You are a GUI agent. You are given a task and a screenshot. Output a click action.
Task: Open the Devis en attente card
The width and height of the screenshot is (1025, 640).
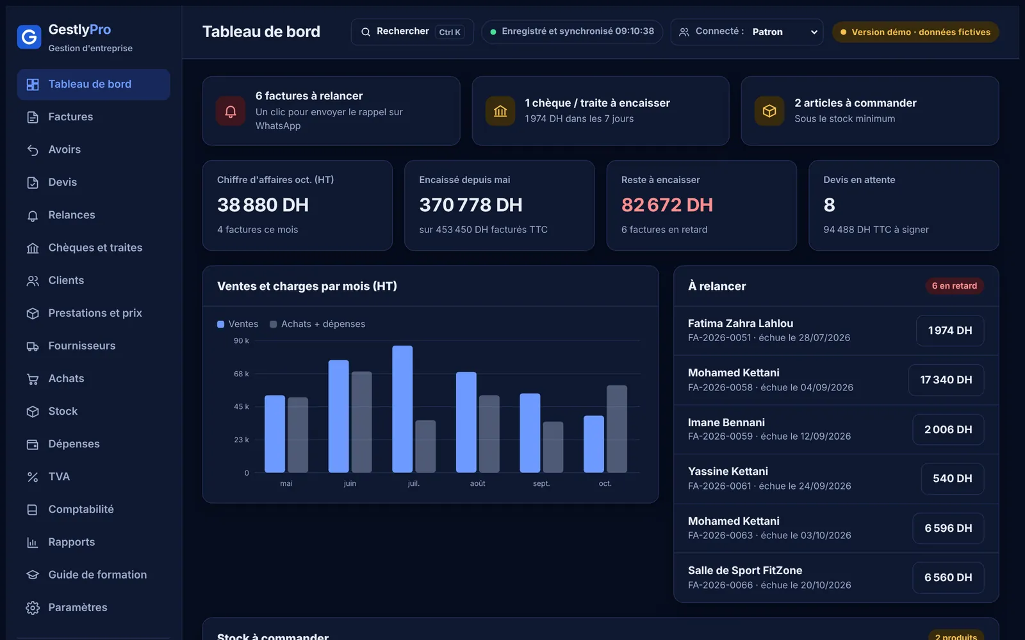904,205
